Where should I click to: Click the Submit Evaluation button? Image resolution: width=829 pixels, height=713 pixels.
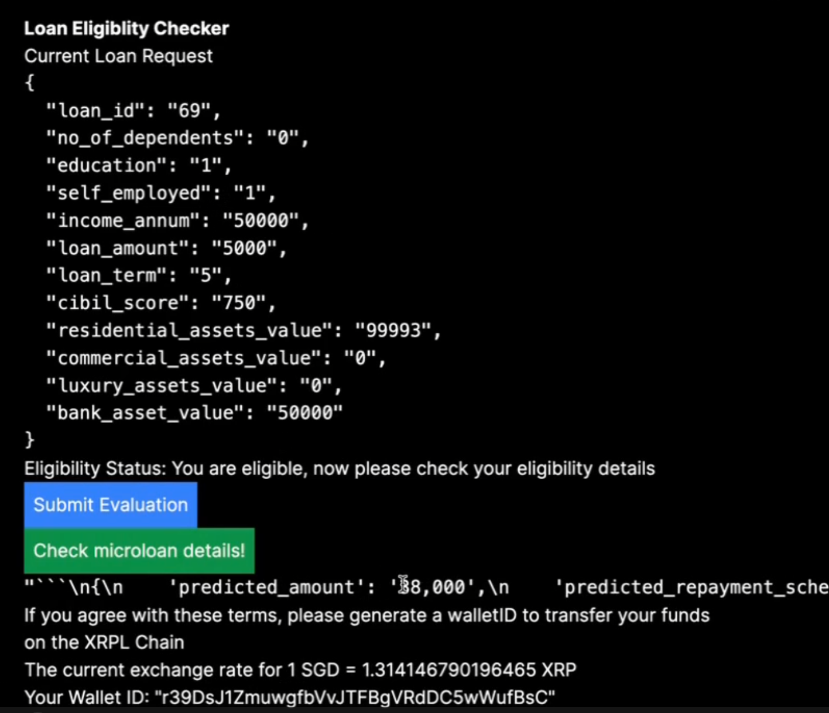111,505
